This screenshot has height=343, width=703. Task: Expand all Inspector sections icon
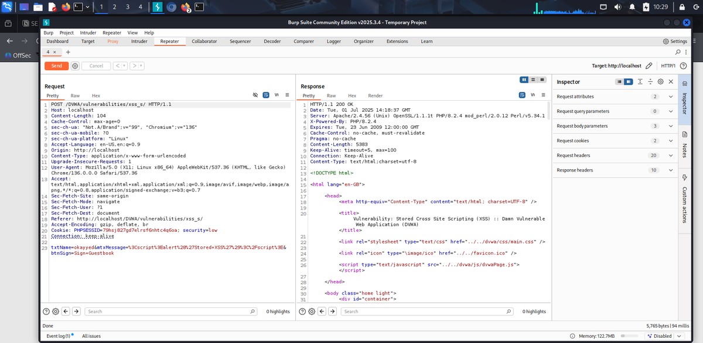click(640, 82)
